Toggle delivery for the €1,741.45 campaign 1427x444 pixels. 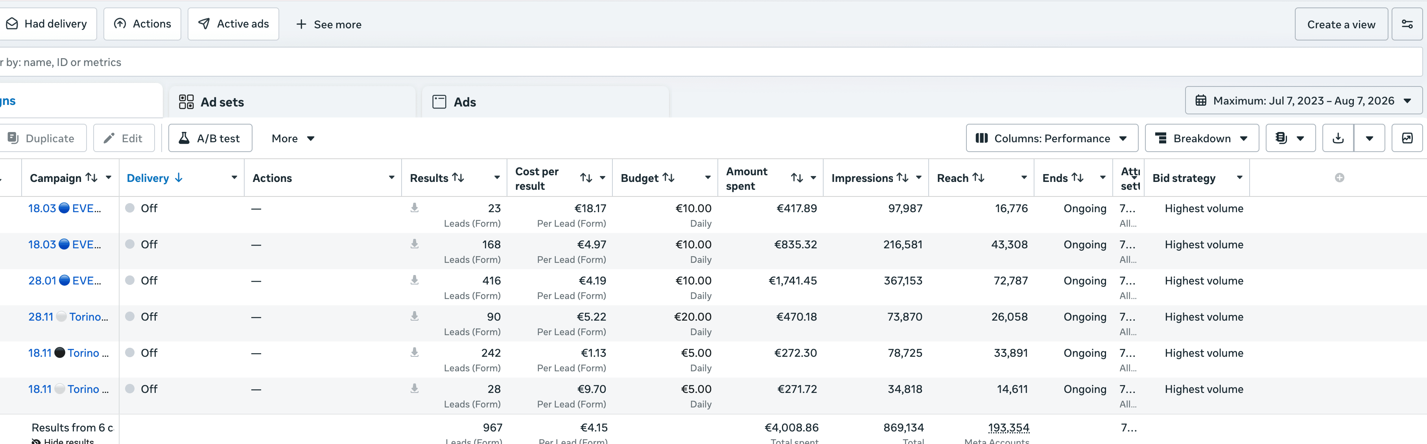[x=130, y=280]
